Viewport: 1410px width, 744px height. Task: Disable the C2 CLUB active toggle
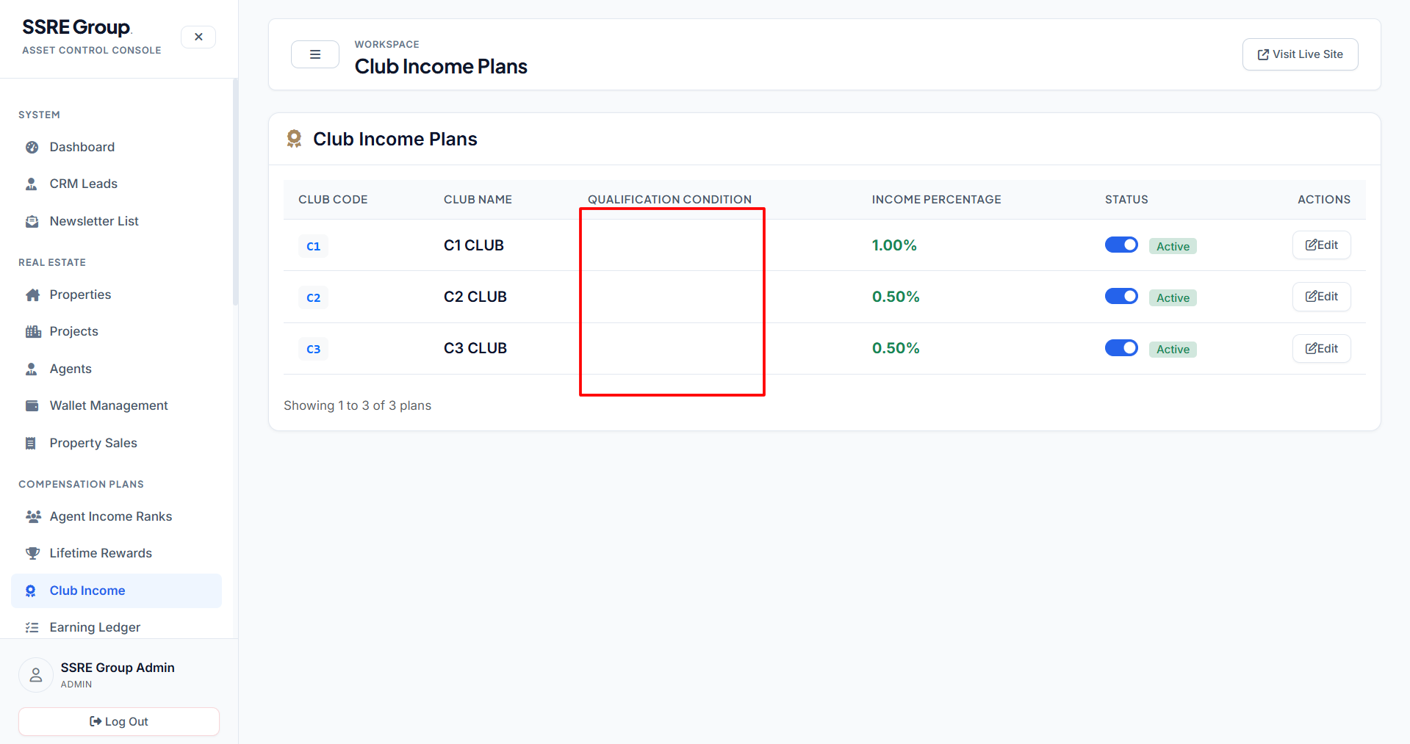click(1121, 296)
